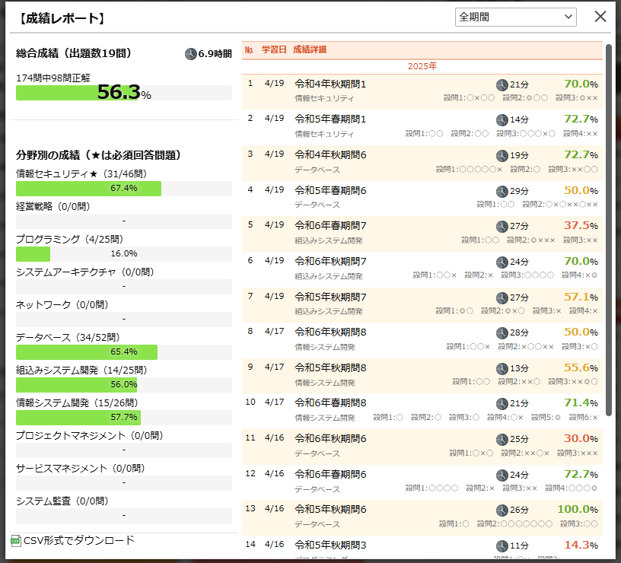Click the clock icon beside 24分 in row 6
621x563 pixels.
pos(502,262)
